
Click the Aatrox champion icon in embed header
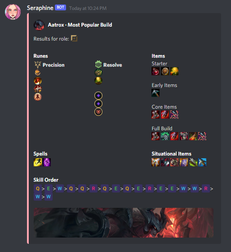coord(39,25)
